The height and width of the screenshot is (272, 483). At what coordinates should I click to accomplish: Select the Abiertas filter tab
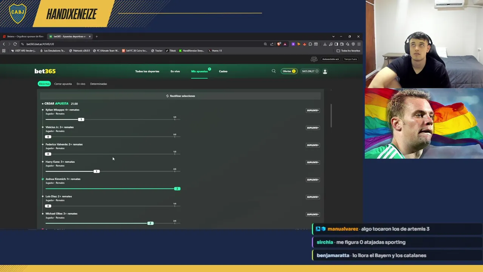[x=44, y=84]
